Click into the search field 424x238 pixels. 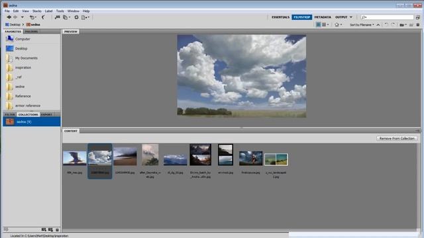pyautogui.click(x=387, y=17)
